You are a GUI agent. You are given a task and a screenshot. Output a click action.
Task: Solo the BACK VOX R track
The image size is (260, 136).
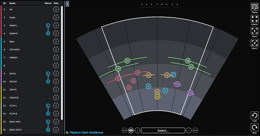56,130
